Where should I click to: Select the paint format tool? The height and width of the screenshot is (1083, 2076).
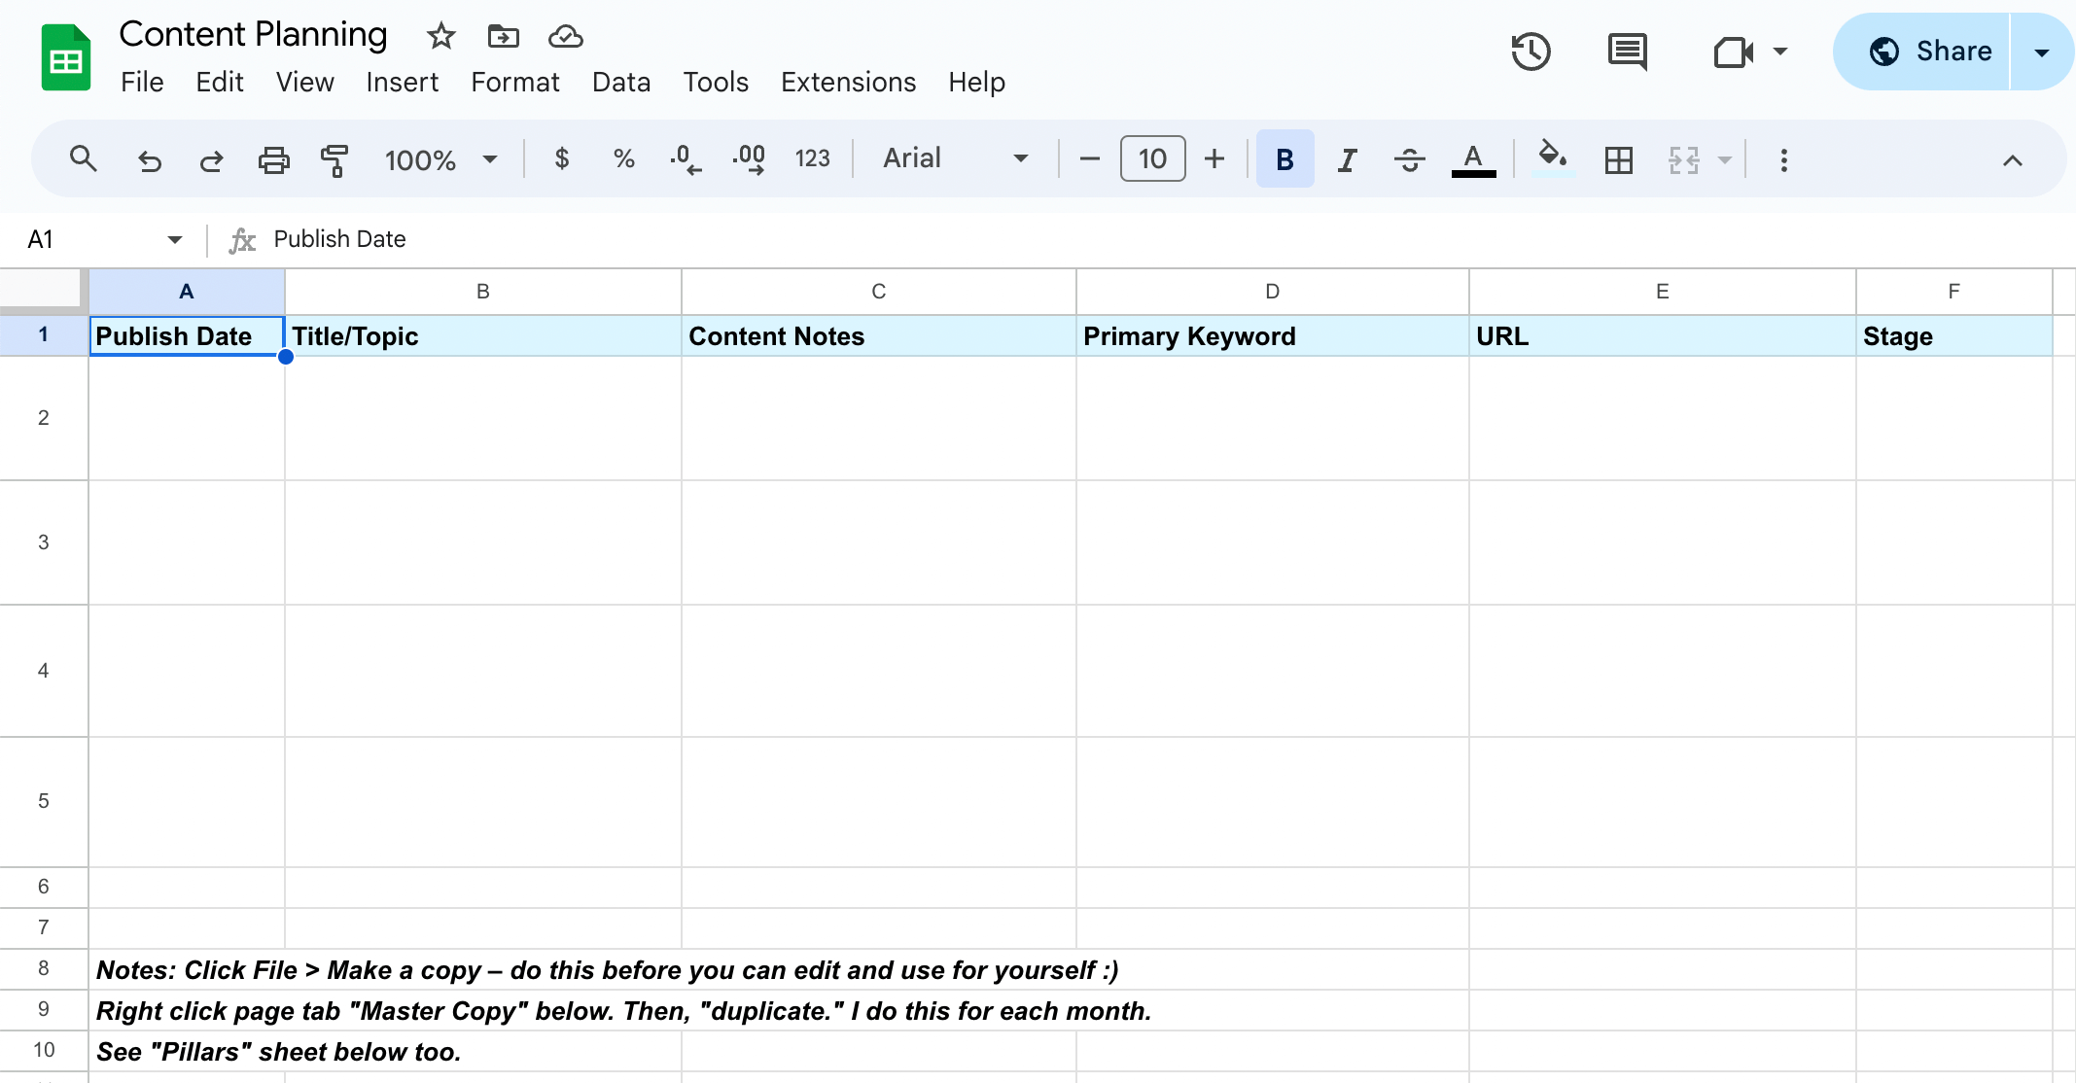tap(334, 159)
